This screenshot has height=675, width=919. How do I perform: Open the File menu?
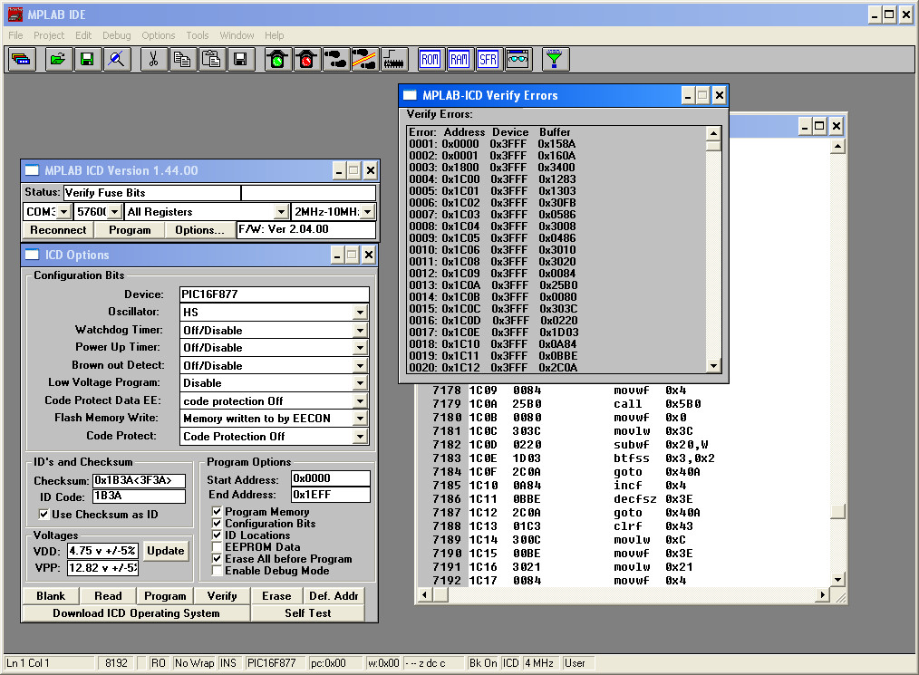pyautogui.click(x=15, y=35)
